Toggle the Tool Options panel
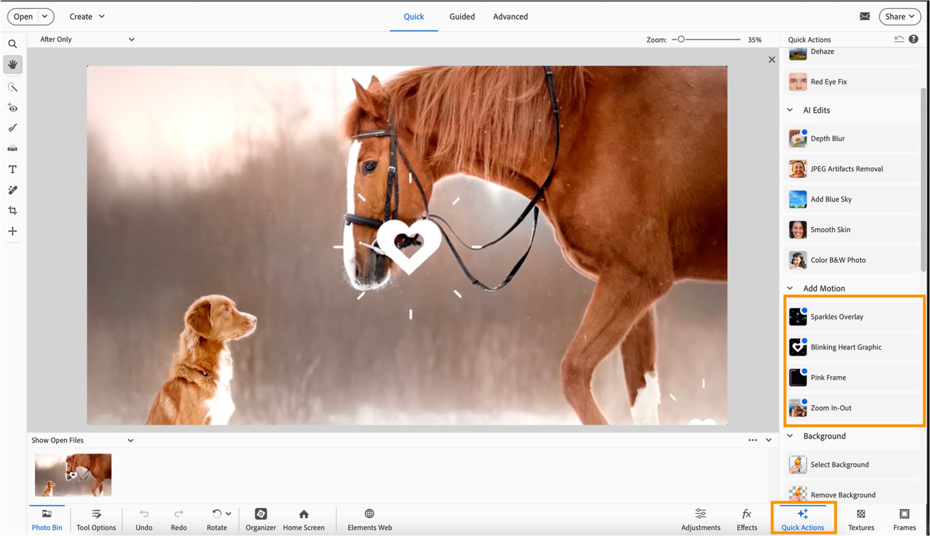Image resolution: width=930 pixels, height=536 pixels. (x=96, y=519)
